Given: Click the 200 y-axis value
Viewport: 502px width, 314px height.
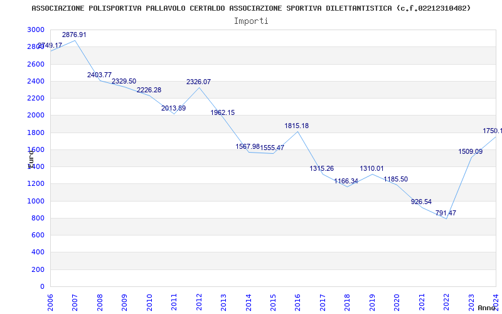Looking at the screenshot, I should (38, 270).
